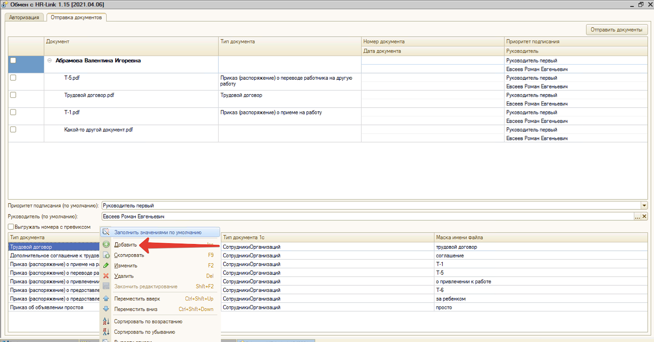Viewport: 654px width, 342px height.
Task: Click Приоритет подписания column header
Action: click(x=576, y=42)
